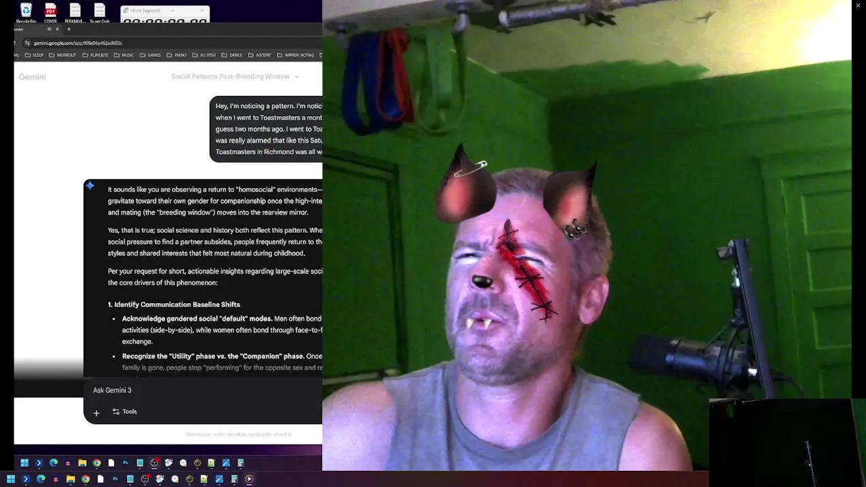The width and height of the screenshot is (866, 487).
Task: Open the IMPROV ACTING bookmarks folder
Action: pos(295,55)
